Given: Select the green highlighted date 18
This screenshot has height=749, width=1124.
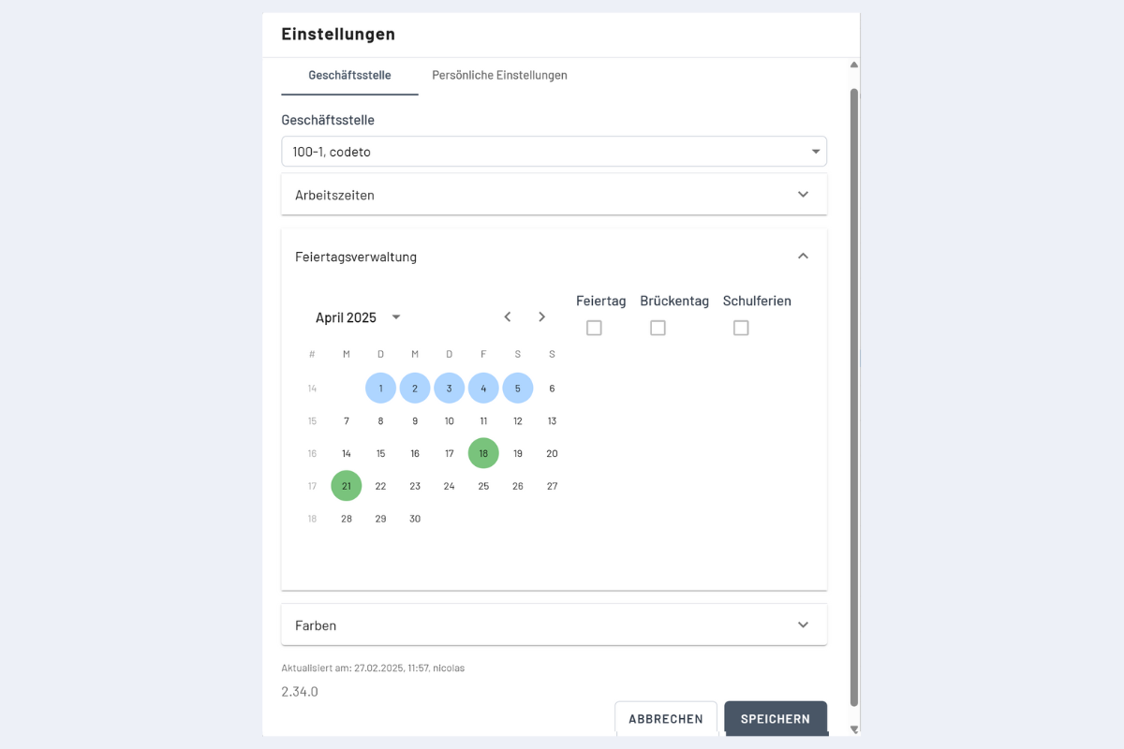Looking at the screenshot, I should [x=483, y=453].
